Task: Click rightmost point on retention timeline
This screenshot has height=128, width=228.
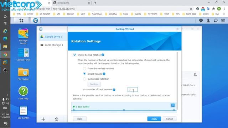Action: click(174, 110)
